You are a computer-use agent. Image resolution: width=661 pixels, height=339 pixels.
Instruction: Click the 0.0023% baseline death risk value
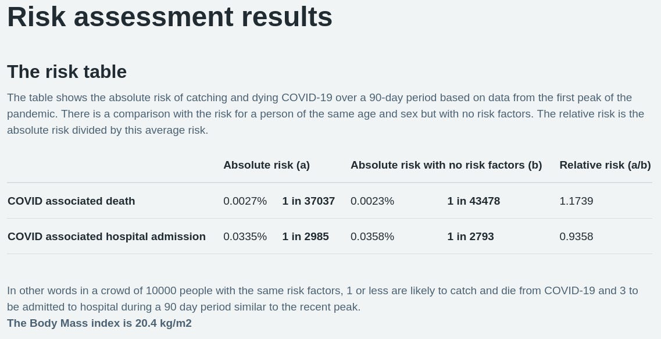pos(372,201)
